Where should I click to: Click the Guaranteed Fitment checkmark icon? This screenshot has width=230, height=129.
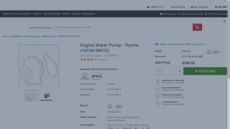pyautogui.click(x=158, y=89)
